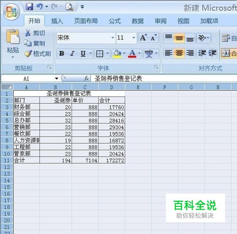Viewport: 237px width, 234px height.
Task: Open the 数据 ribbon tab
Action: point(137,21)
